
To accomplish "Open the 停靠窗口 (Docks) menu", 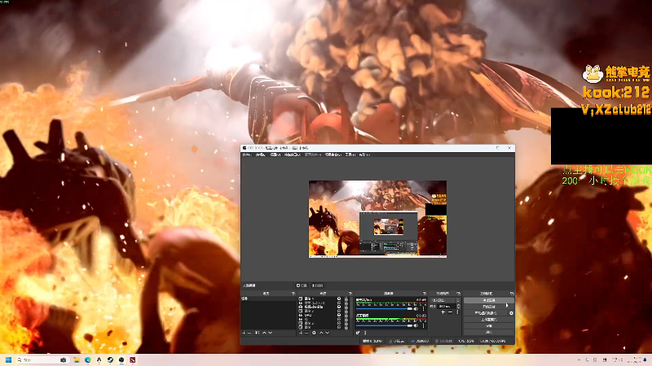I will click(x=293, y=155).
